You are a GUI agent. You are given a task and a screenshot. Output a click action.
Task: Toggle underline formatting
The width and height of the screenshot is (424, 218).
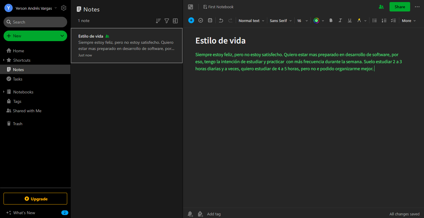(350, 21)
